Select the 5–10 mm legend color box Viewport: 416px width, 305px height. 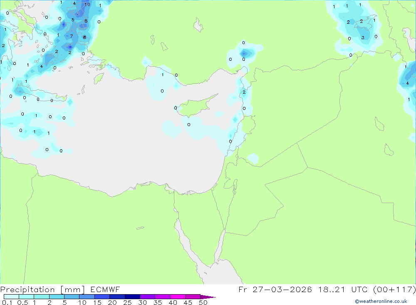point(72,297)
